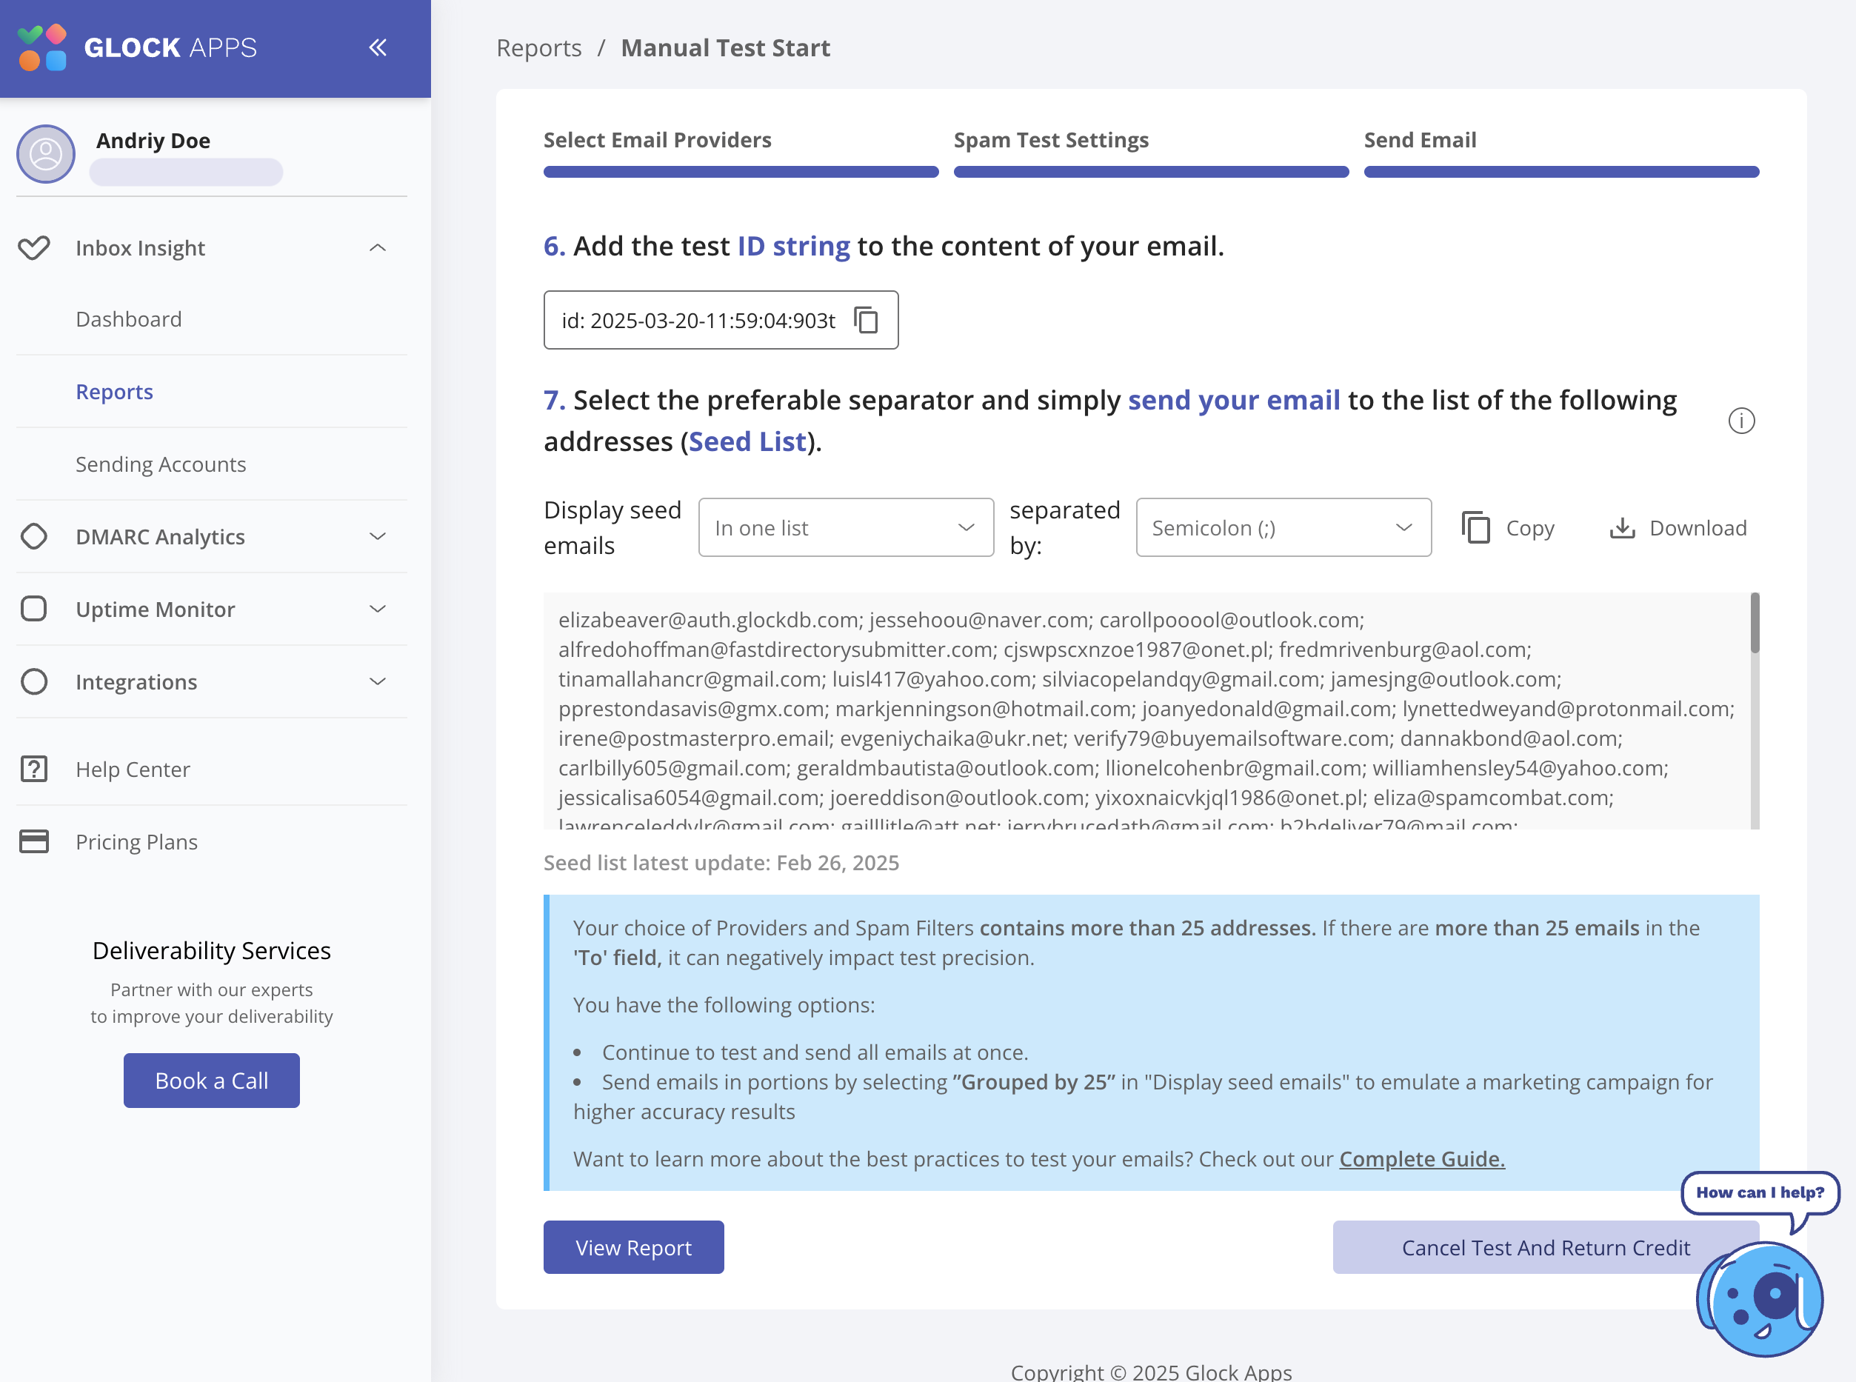Click the View Report button
The image size is (1856, 1382).
[x=633, y=1247]
